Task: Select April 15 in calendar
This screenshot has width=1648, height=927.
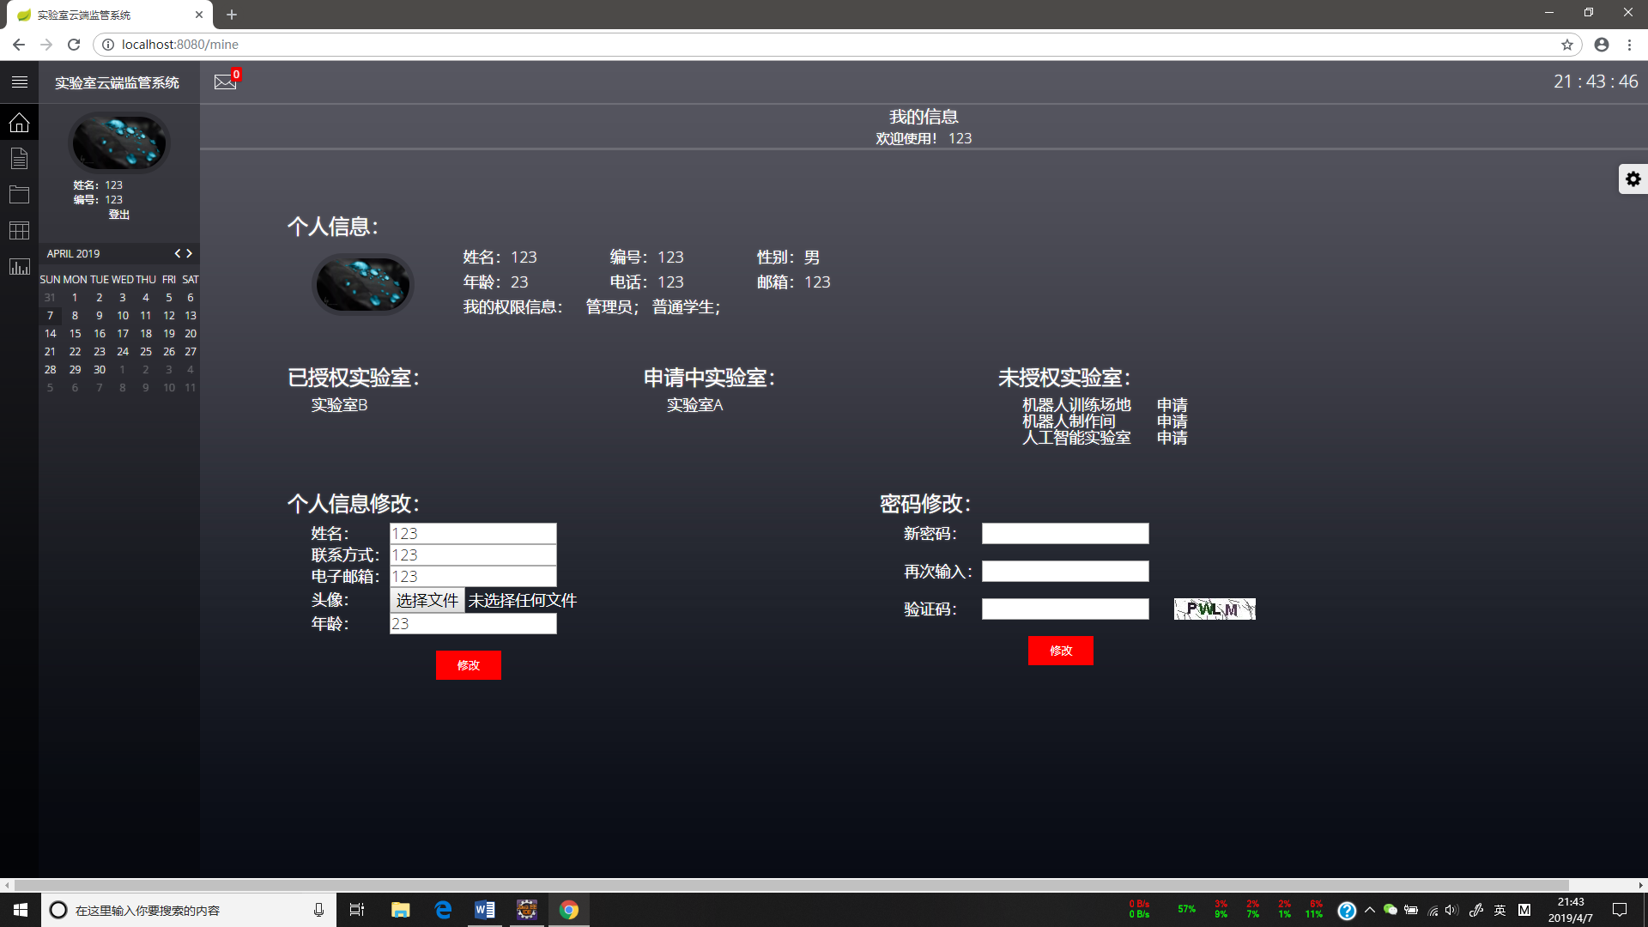Action: click(x=75, y=334)
